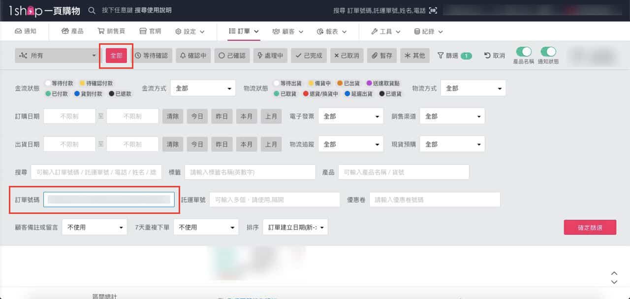Expand the 排序 sort order dropdown
Screen dimensions: 630x299
pos(295,227)
